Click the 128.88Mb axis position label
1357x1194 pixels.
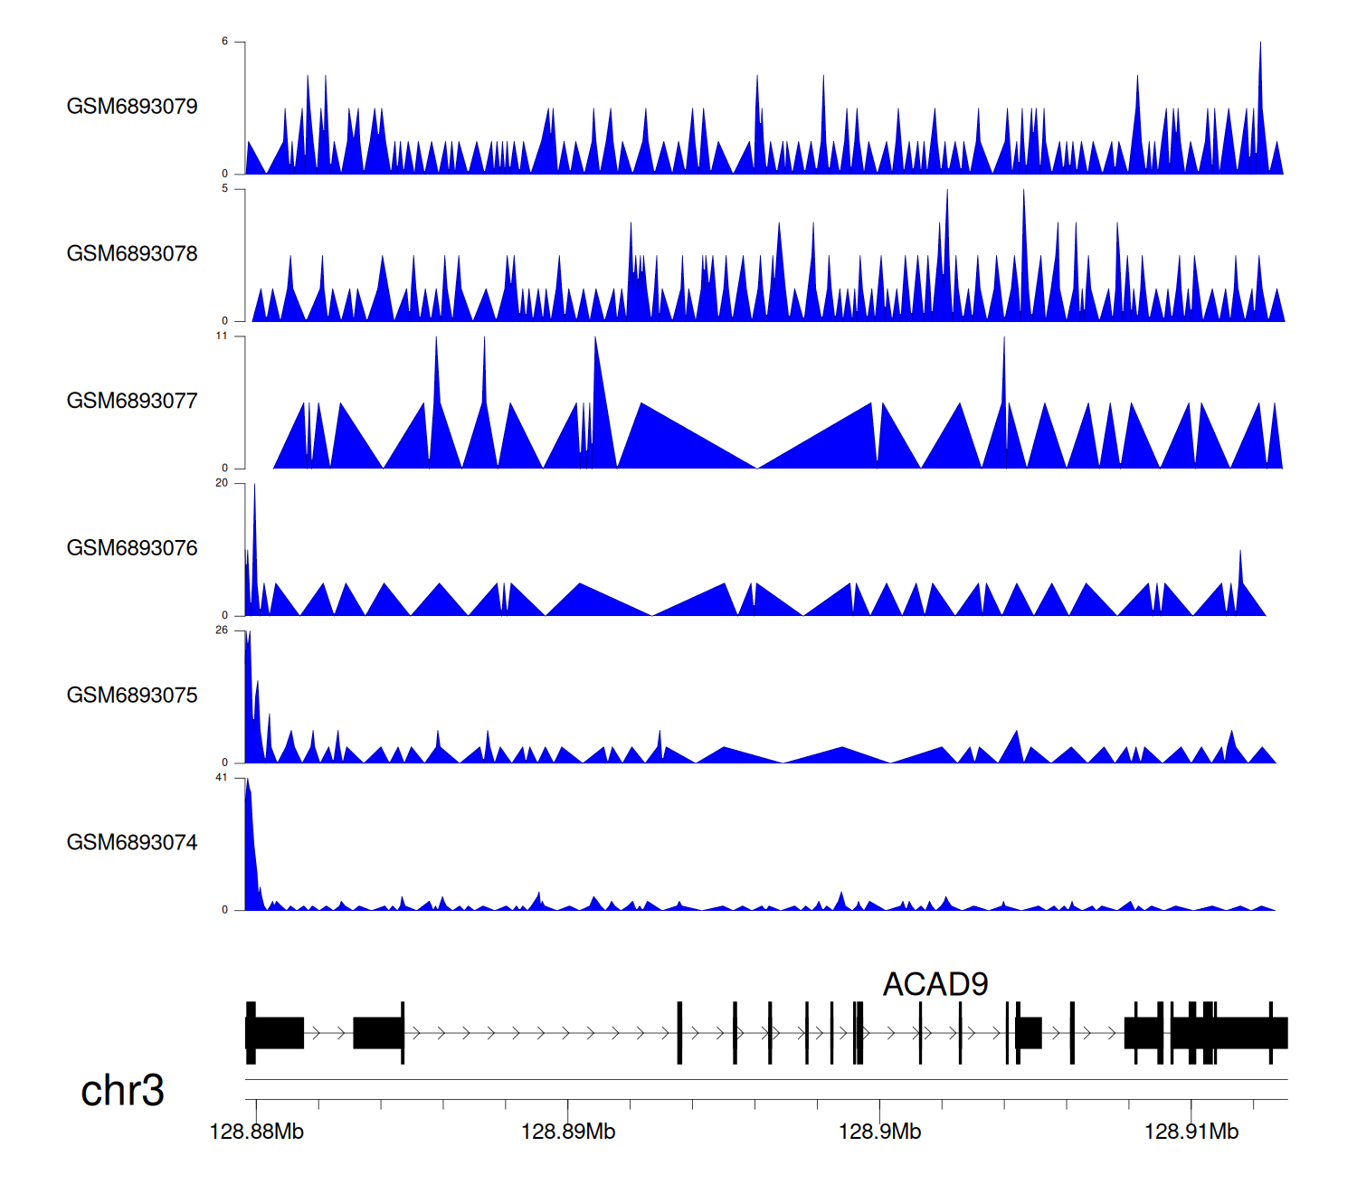256,1132
